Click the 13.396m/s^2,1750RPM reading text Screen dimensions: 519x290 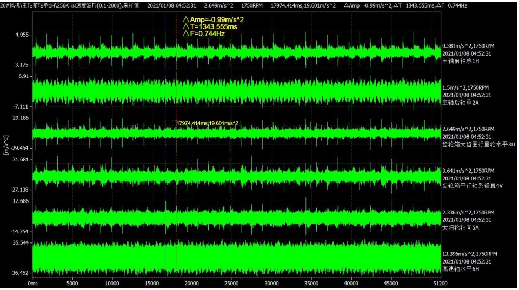(x=469, y=253)
